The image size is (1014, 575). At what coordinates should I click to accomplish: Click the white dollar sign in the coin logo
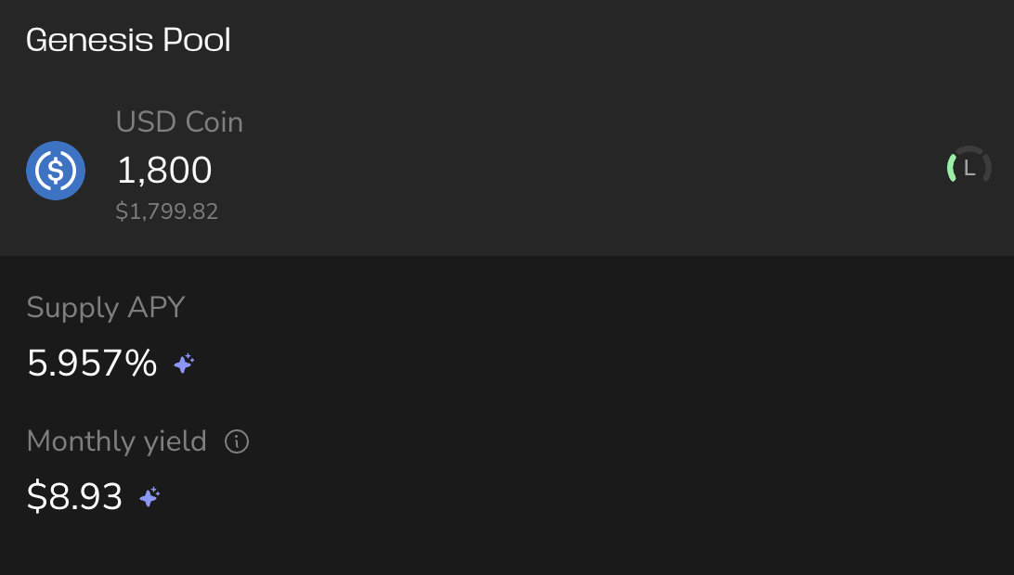point(56,171)
